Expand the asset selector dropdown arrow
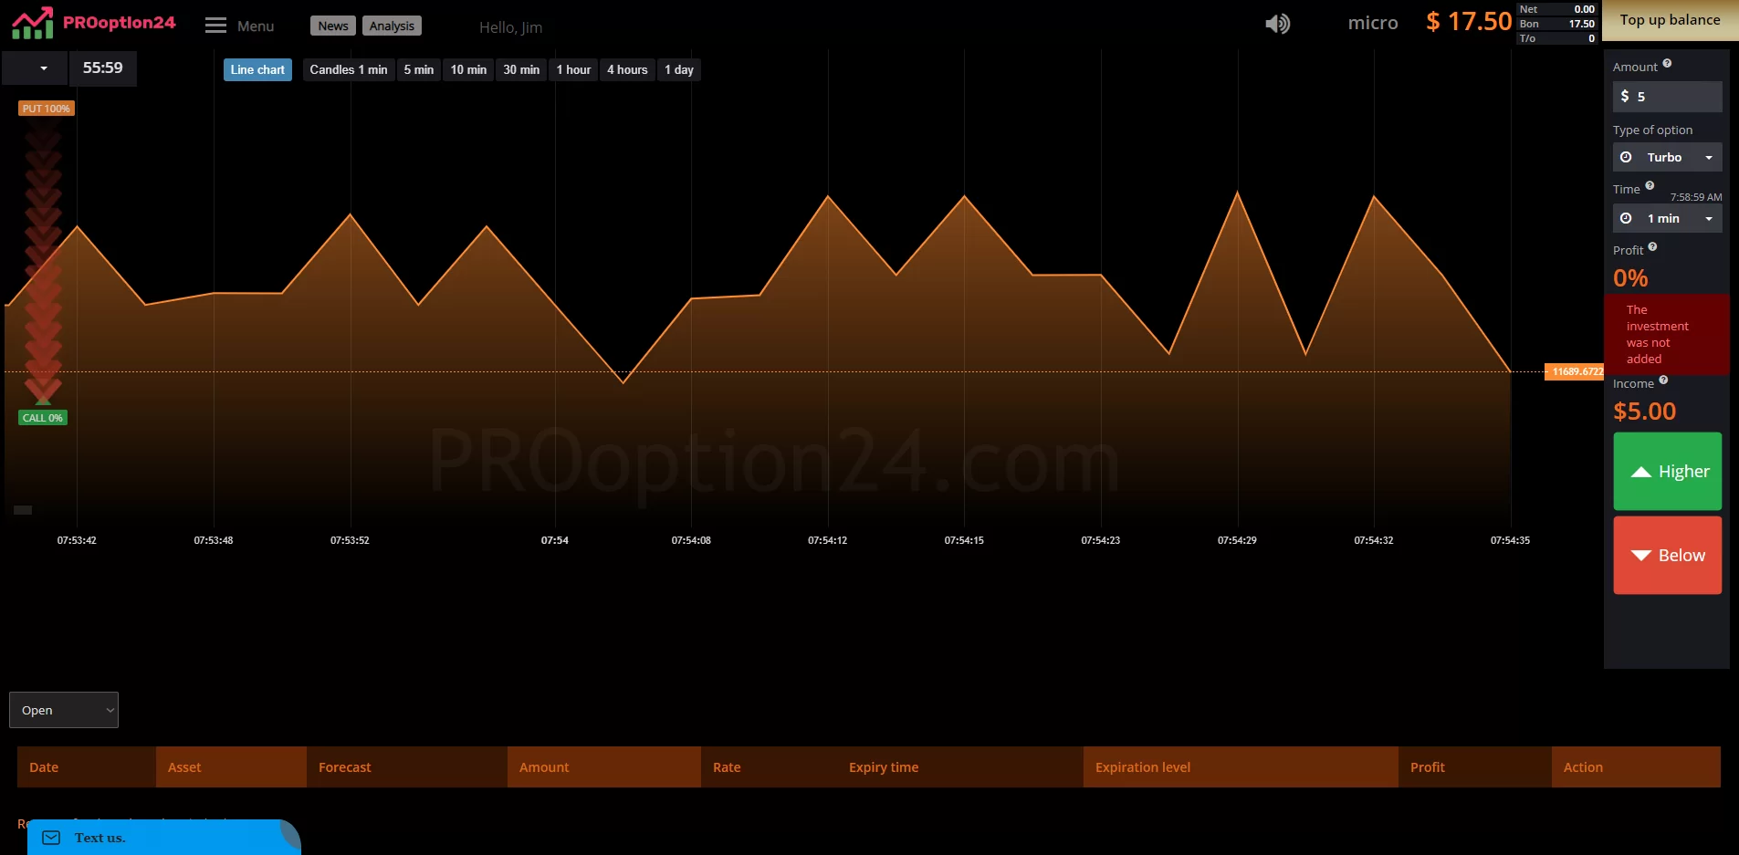This screenshot has height=855, width=1739. (x=43, y=68)
